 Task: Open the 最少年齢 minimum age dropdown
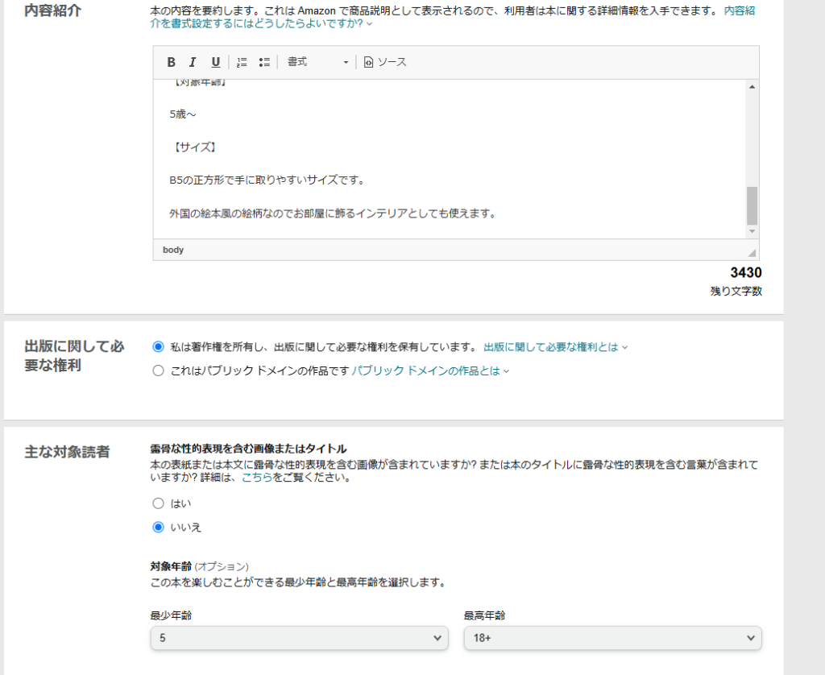click(x=300, y=638)
